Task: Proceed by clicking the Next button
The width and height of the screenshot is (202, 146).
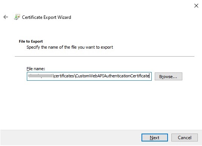Action: point(155,138)
